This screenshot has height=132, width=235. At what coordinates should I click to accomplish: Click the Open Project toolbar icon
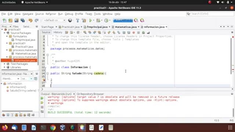point(17,21)
